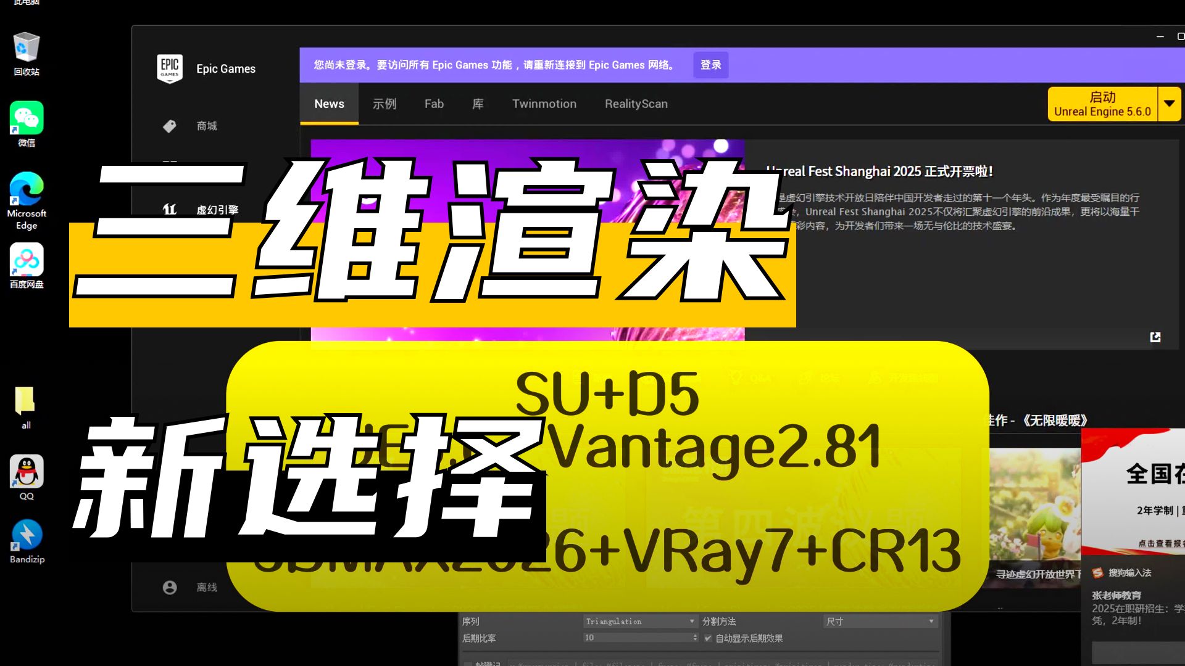Open the 分割方法 尺寸 dropdown in background window
This screenshot has height=666, width=1185.
[x=880, y=622]
